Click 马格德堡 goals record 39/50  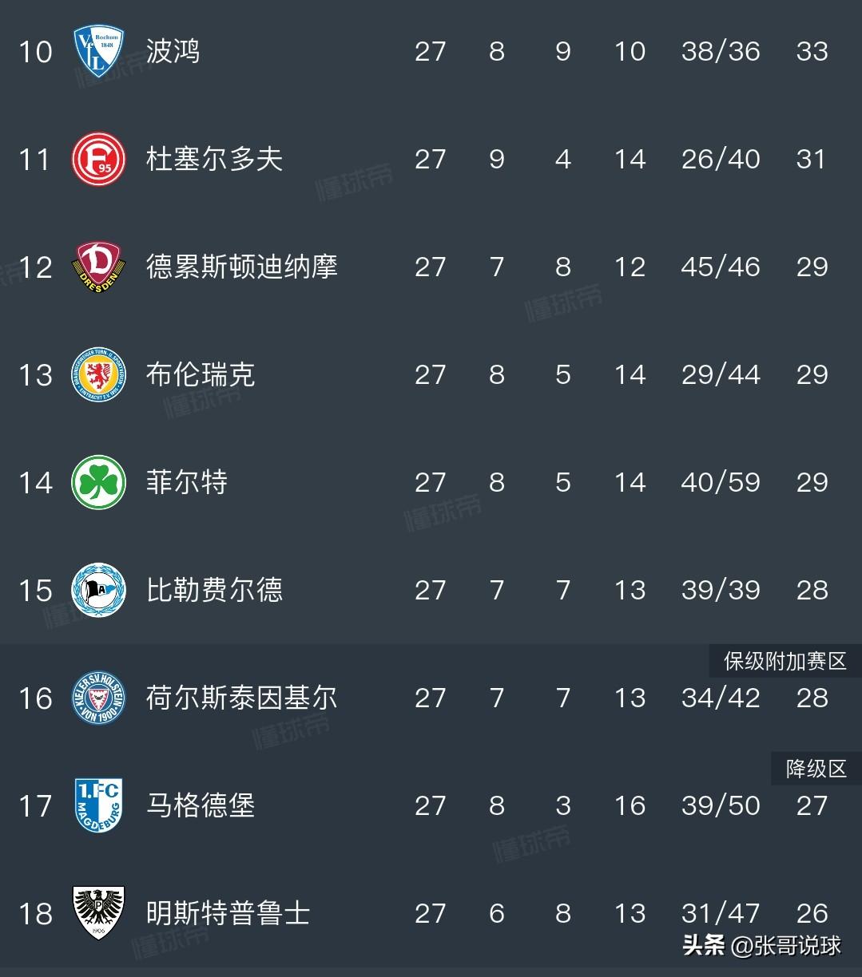pos(720,805)
